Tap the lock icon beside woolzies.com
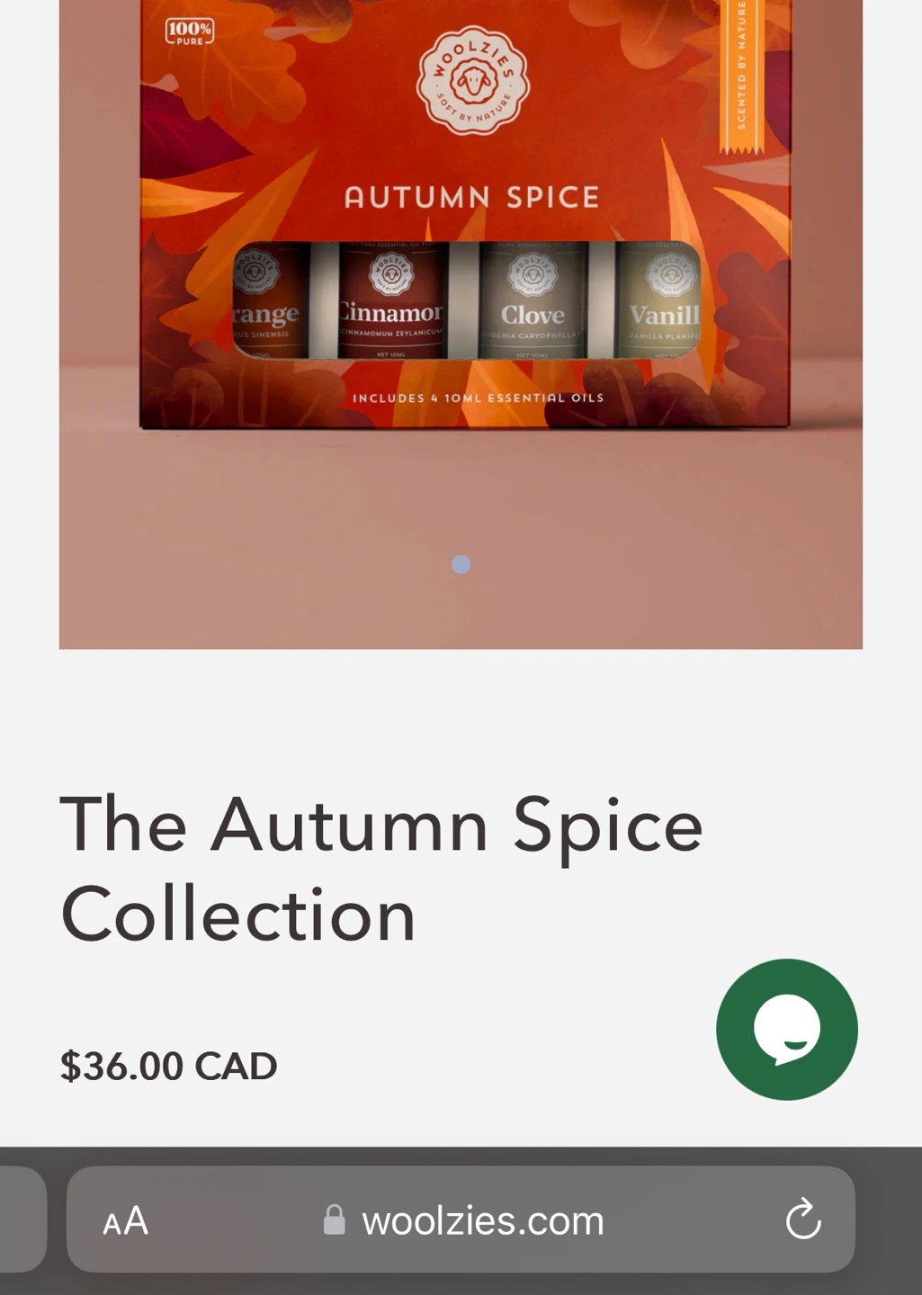Screen dimensions: 922x1295 (x=334, y=1220)
